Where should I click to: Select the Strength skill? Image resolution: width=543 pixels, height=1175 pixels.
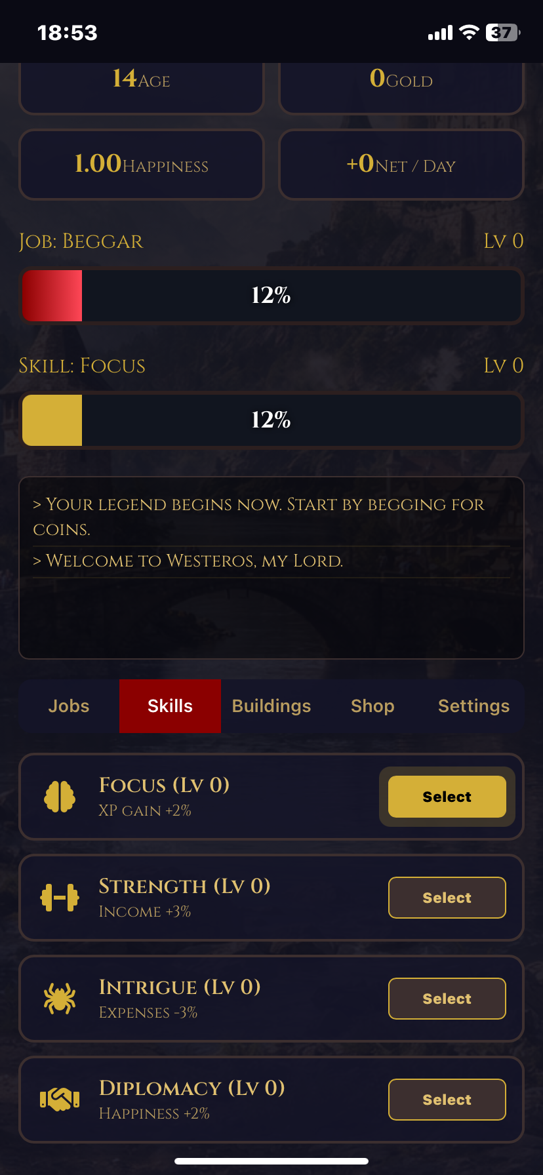(x=447, y=898)
